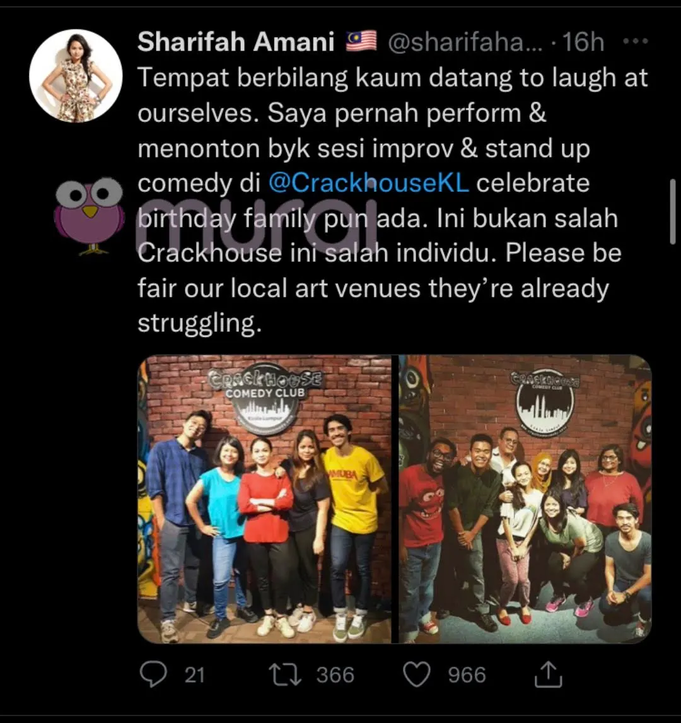Click the purple owl mural logo

coord(90,215)
